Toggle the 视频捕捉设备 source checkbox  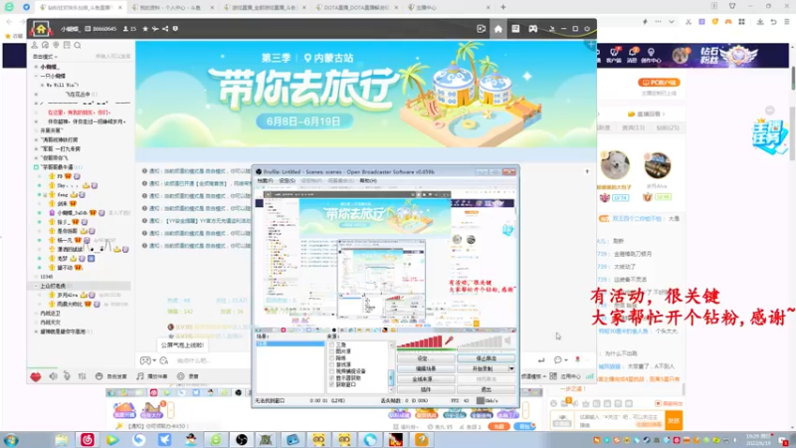click(331, 371)
